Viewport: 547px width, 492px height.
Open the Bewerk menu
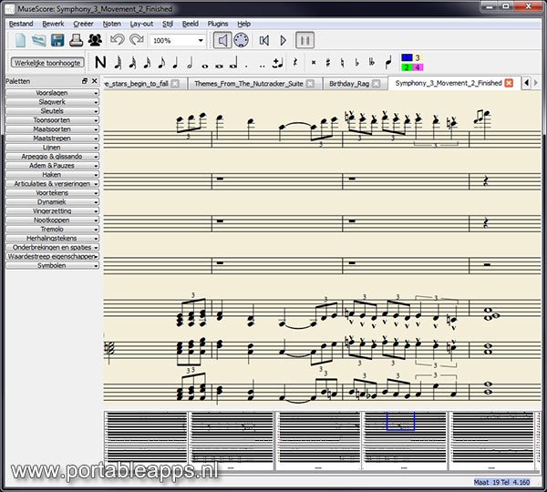(53, 24)
